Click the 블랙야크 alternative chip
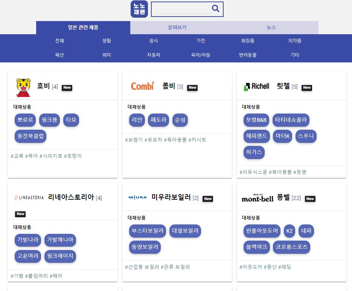 coord(257,247)
